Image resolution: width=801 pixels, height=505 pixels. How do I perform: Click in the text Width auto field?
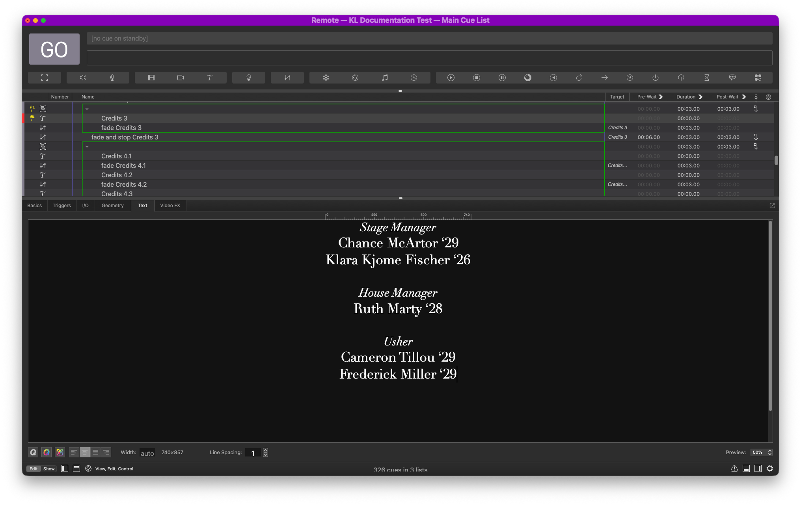pyautogui.click(x=147, y=453)
